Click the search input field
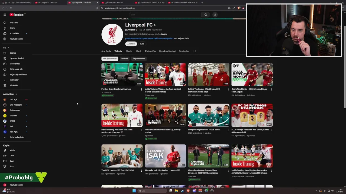346x194 pixels. [x=165, y=15]
